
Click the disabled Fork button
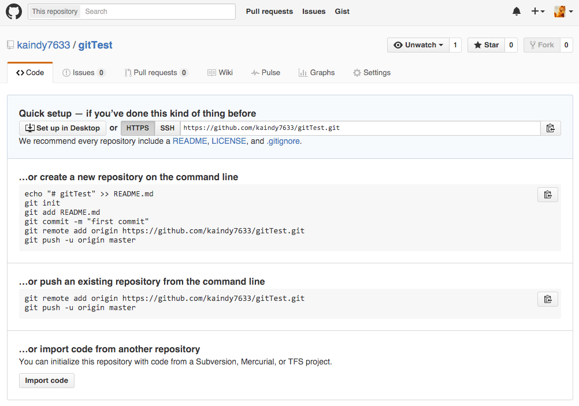(541, 45)
